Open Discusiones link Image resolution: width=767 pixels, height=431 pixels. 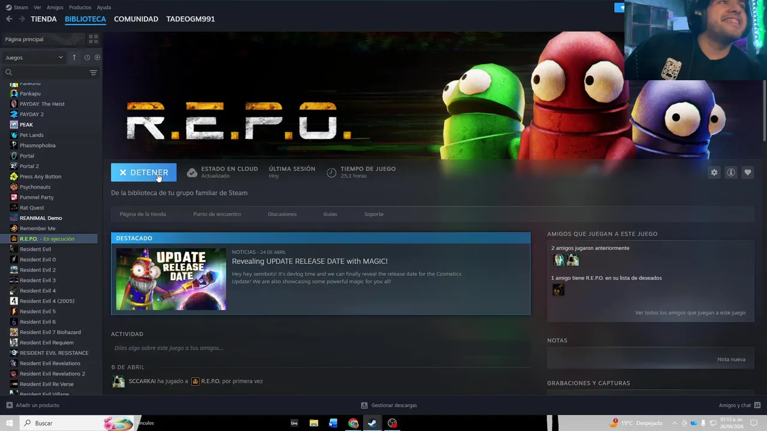click(x=282, y=214)
